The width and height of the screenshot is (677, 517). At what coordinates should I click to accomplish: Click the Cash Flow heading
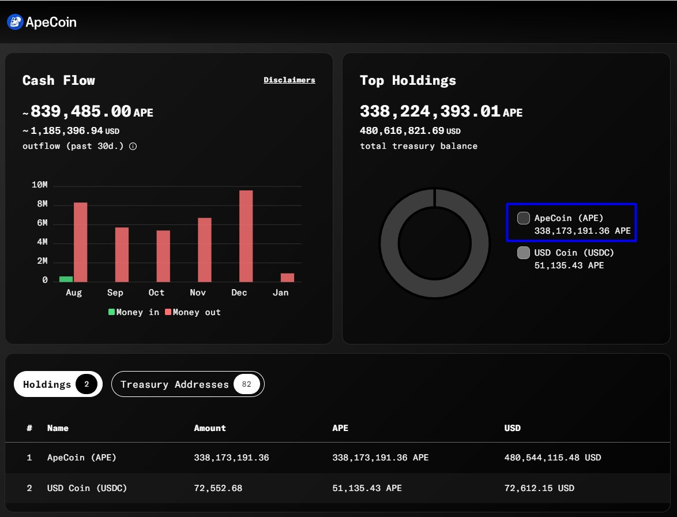pyautogui.click(x=59, y=80)
